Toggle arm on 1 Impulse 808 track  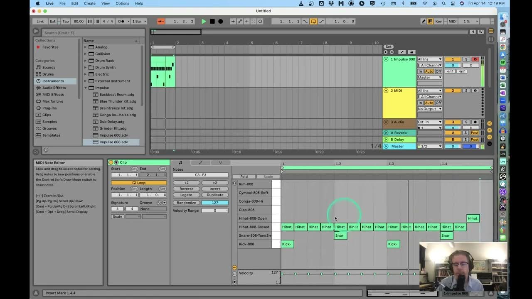(x=475, y=59)
